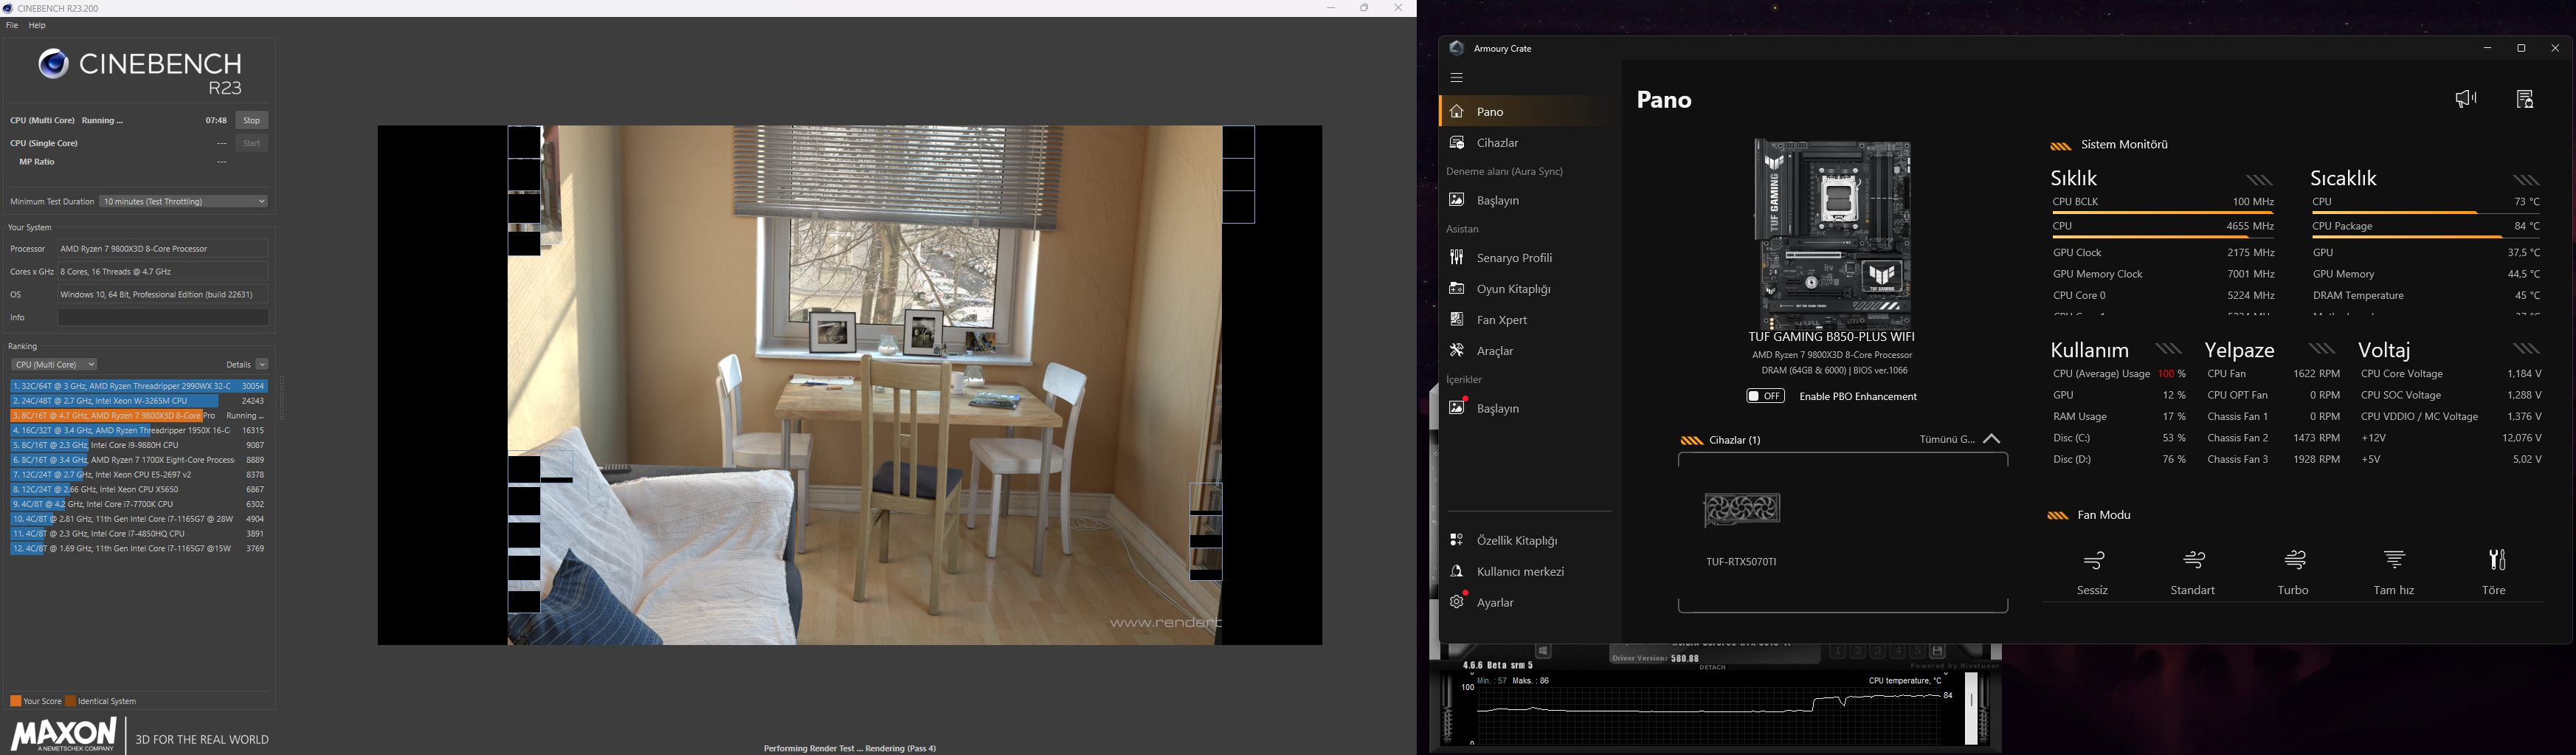
Task: Select the Threadripper 1950X ranking row
Action: coord(139,431)
